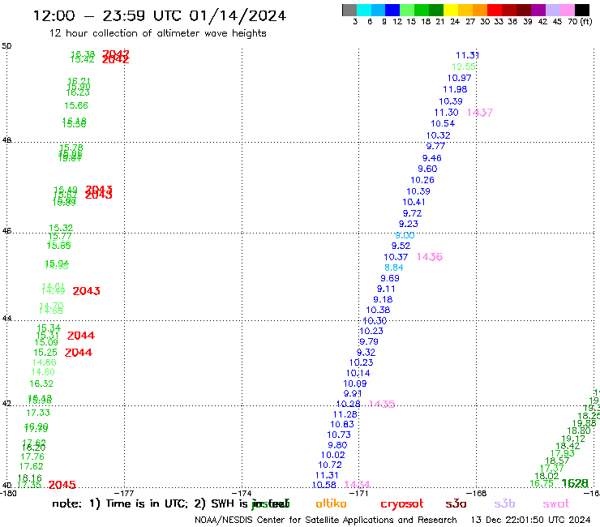Click the latitude axis label 48
This screenshot has width=600, height=527.
(x=6, y=140)
